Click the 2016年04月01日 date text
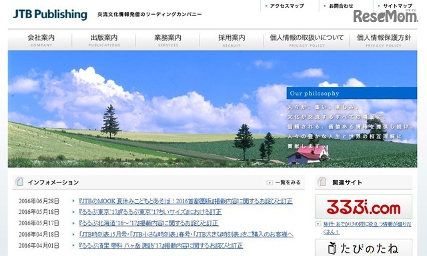427x256 pixels. click(39, 245)
